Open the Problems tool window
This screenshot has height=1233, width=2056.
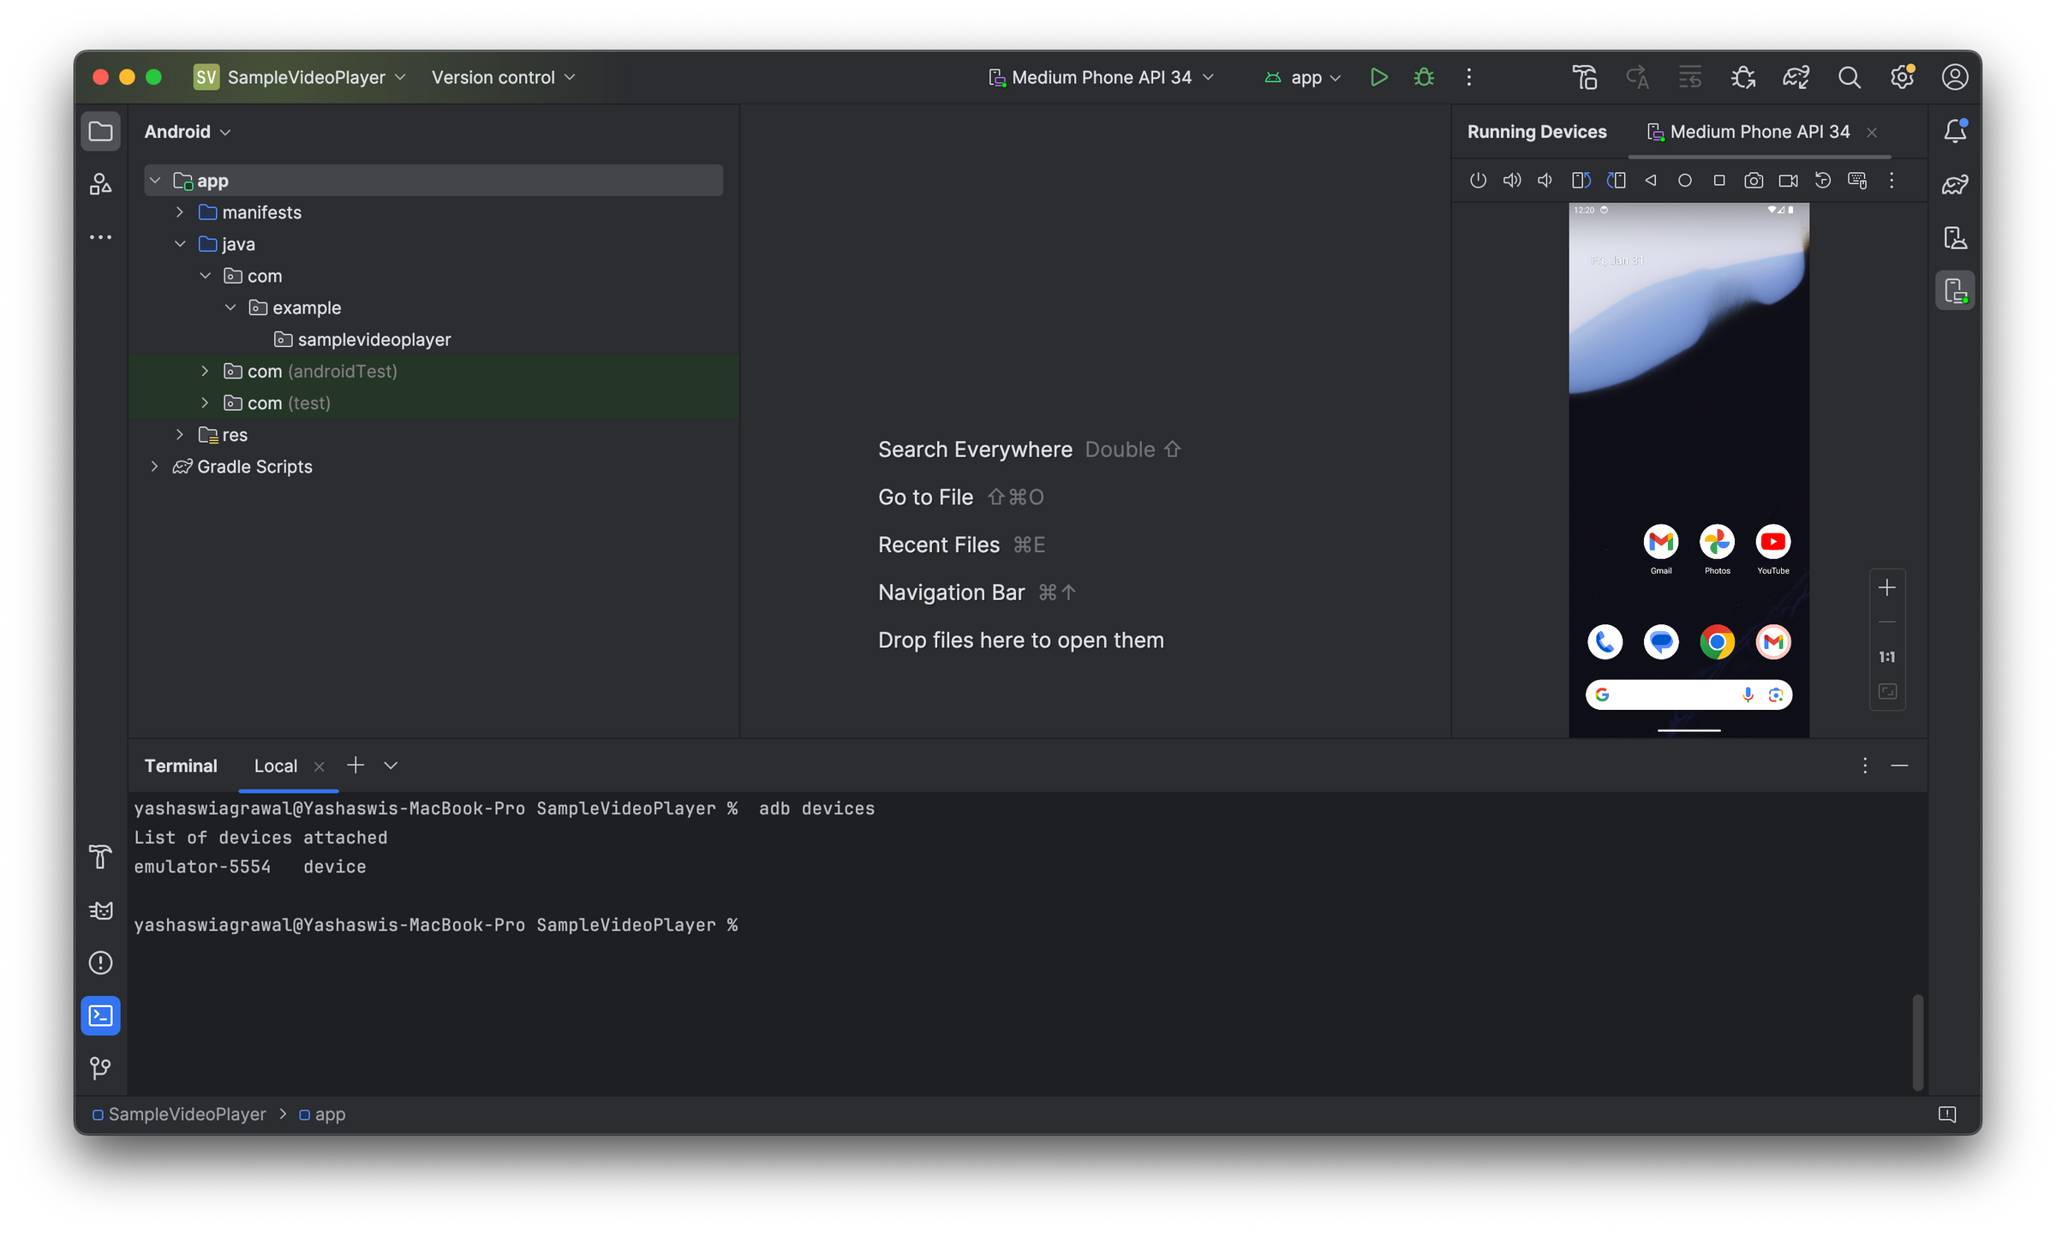pyautogui.click(x=100, y=962)
